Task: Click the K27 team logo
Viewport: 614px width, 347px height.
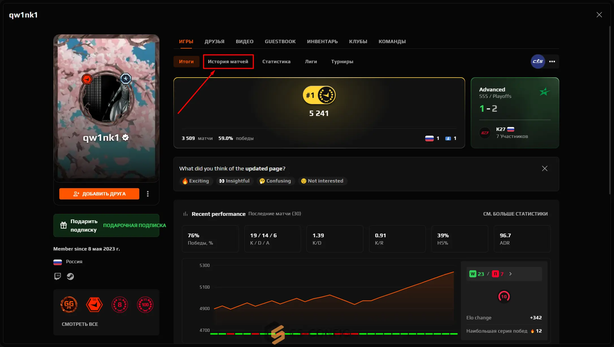Action: [485, 133]
